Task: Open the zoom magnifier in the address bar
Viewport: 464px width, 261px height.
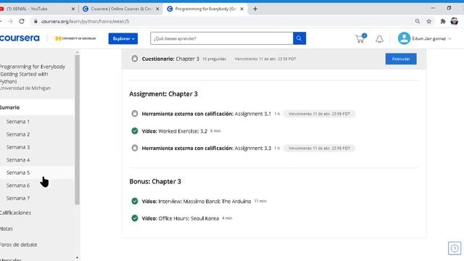Action: click(418, 21)
